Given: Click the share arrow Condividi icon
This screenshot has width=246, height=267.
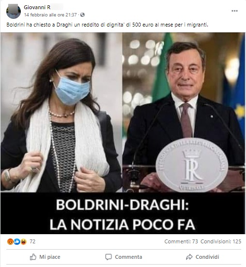Looking at the screenshot, I should tap(189, 257).
